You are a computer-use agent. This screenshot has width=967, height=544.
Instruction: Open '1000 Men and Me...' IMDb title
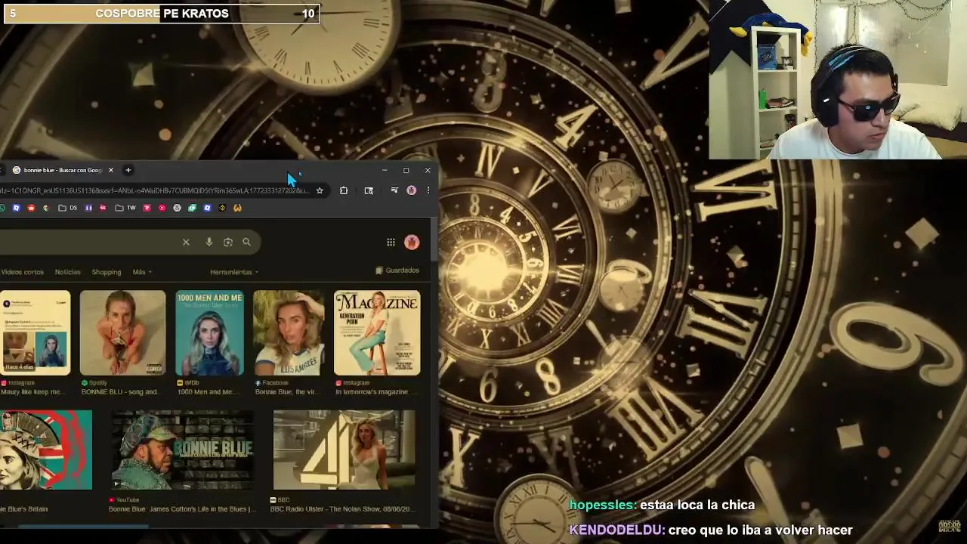[209, 392]
